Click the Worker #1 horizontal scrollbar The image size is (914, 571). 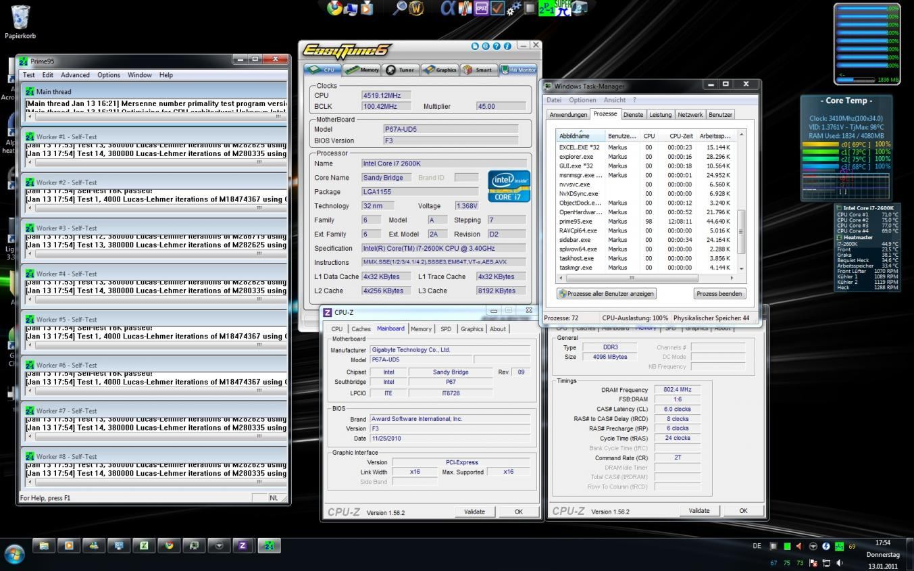pos(155,162)
